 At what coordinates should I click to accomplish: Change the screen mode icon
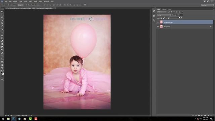point(2,79)
